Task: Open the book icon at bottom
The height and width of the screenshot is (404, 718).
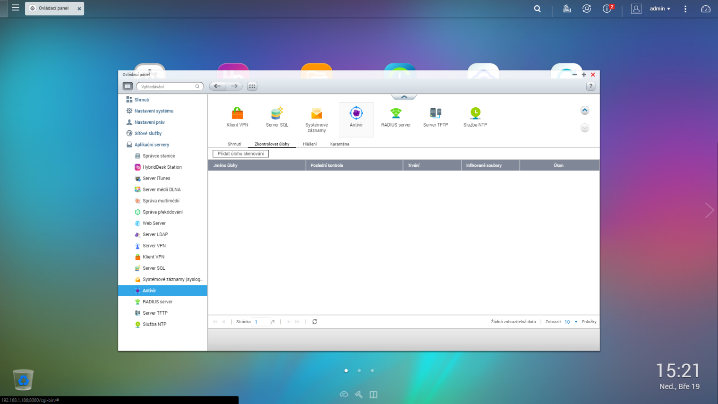Action: [x=374, y=394]
